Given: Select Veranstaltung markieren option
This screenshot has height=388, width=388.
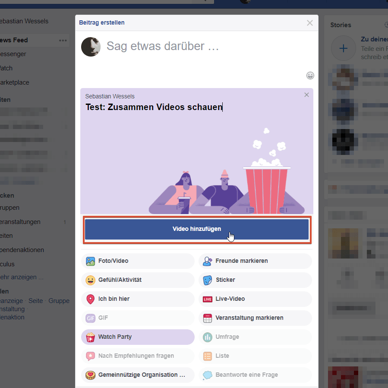Looking at the screenshot, I should (x=255, y=318).
